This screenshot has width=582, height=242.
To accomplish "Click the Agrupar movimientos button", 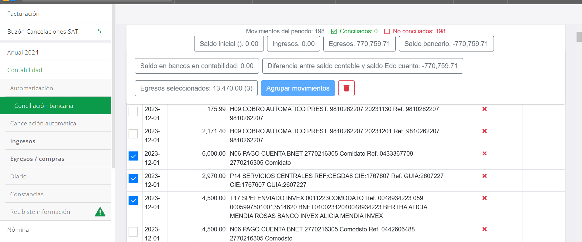I will [x=298, y=88].
